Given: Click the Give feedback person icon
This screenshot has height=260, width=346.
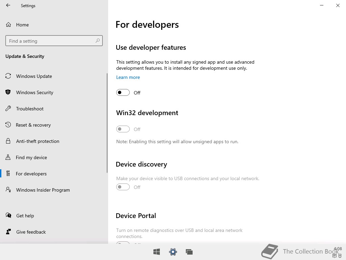Looking at the screenshot, I should 8,232.
